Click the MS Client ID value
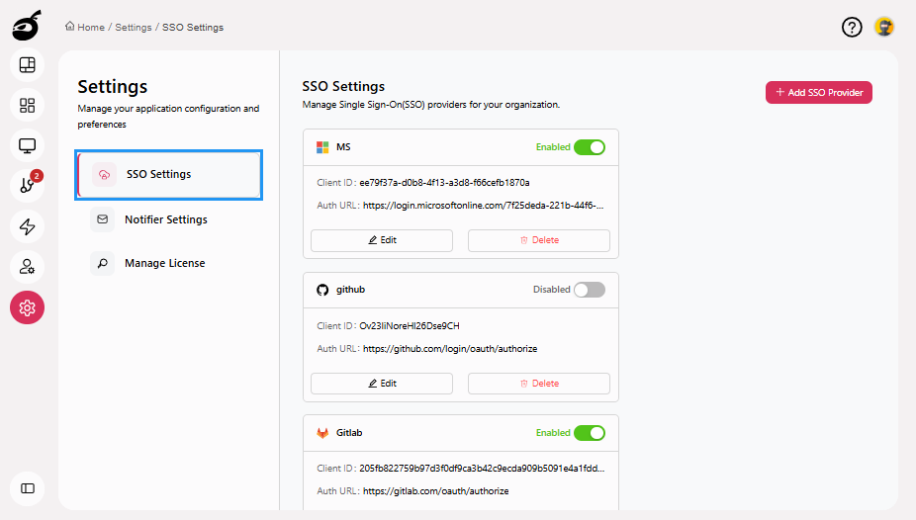 click(444, 183)
